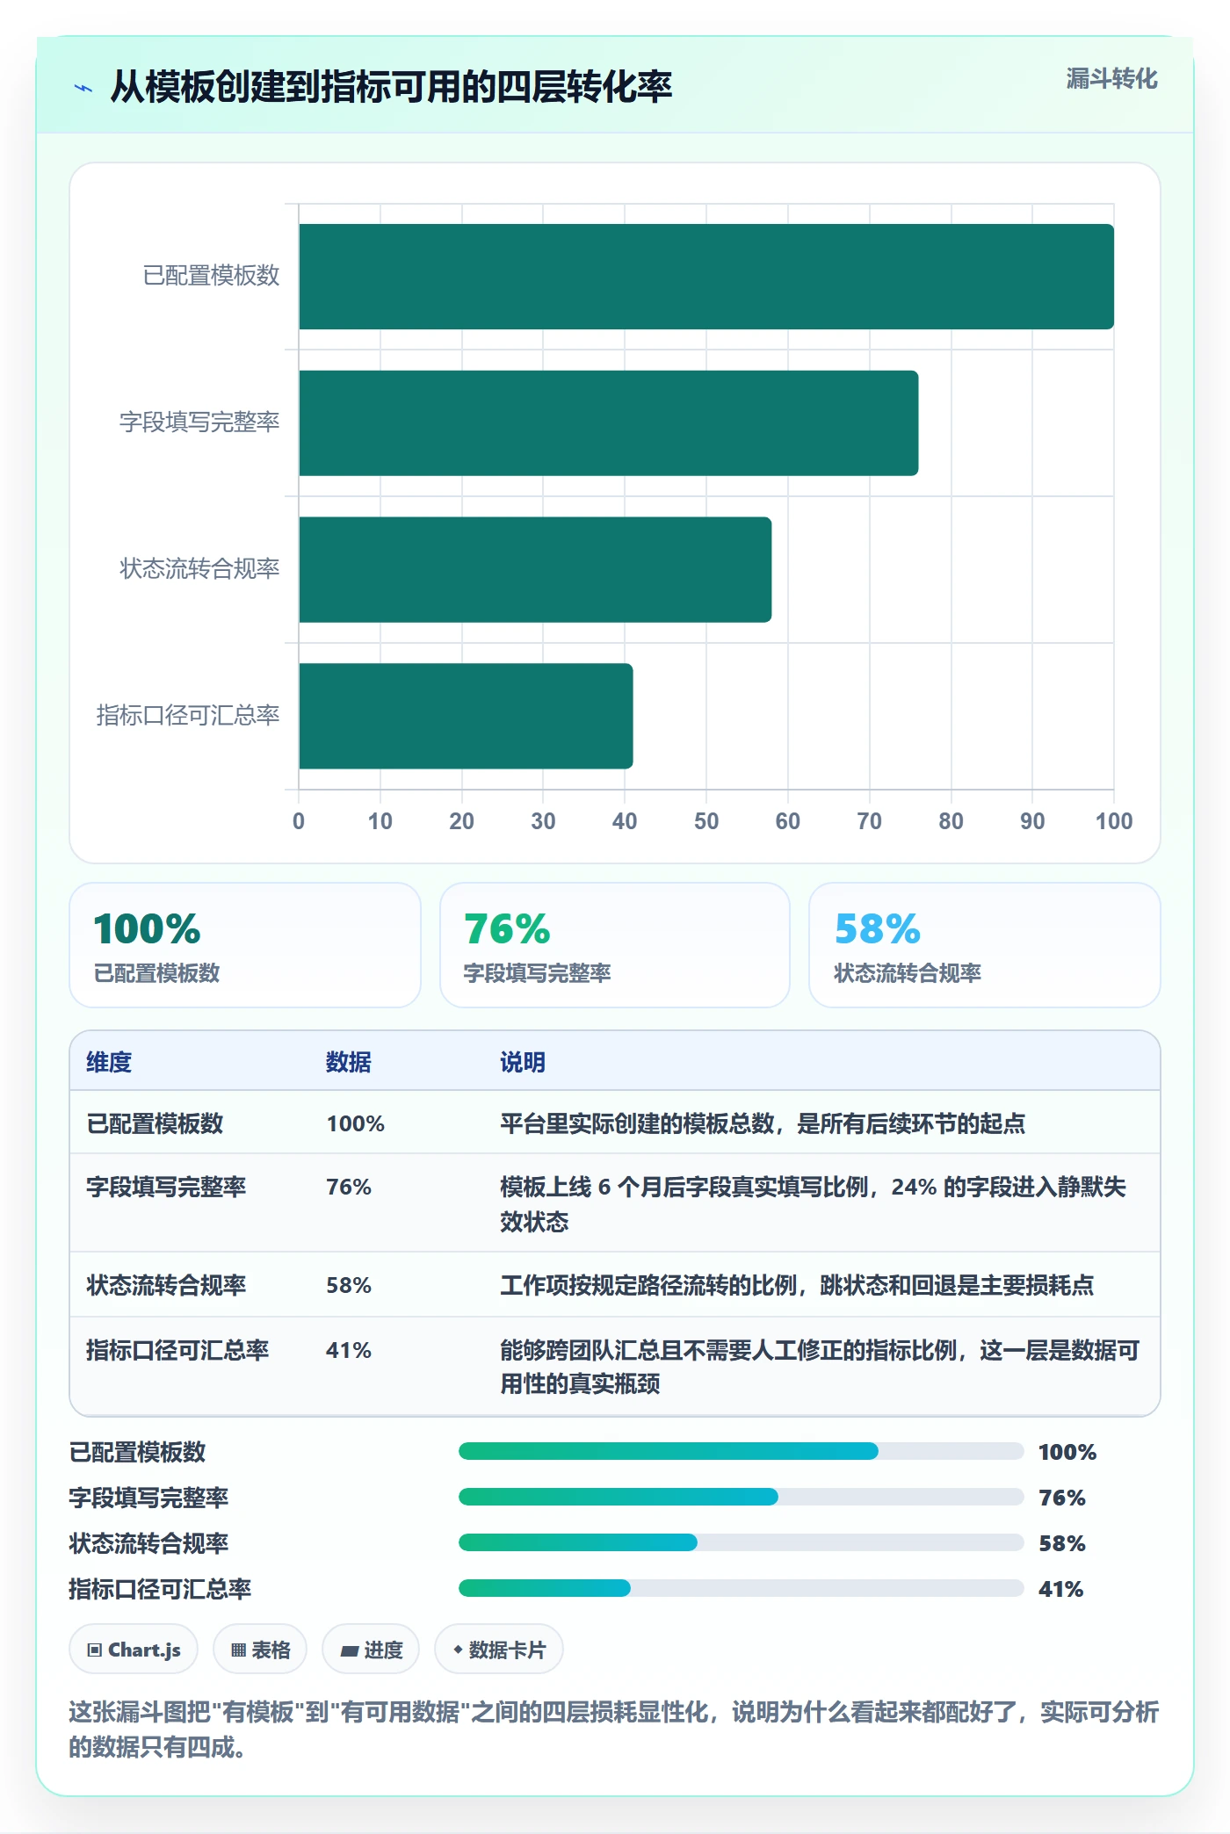Viewport: 1230px width, 1834px height.
Task: Click the 指标口径可汇总率 progress bar
Action: tap(742, 1588)
